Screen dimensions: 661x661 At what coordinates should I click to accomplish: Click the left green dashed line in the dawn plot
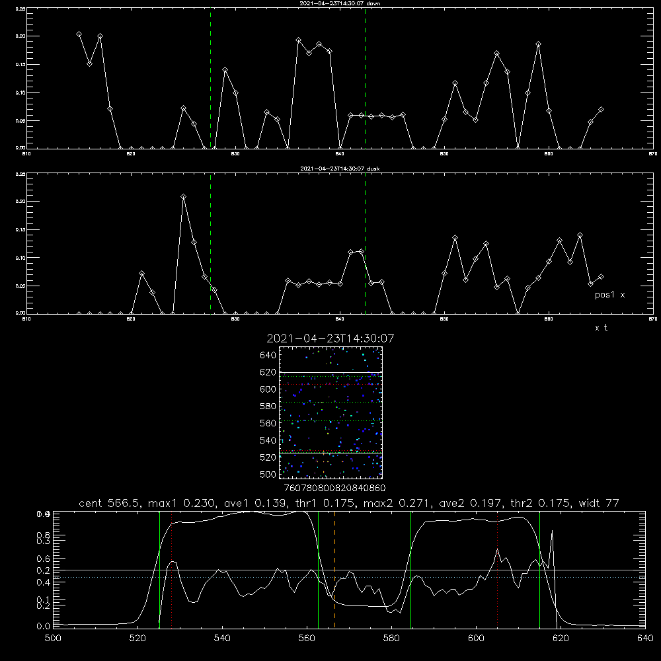[210, 78]
